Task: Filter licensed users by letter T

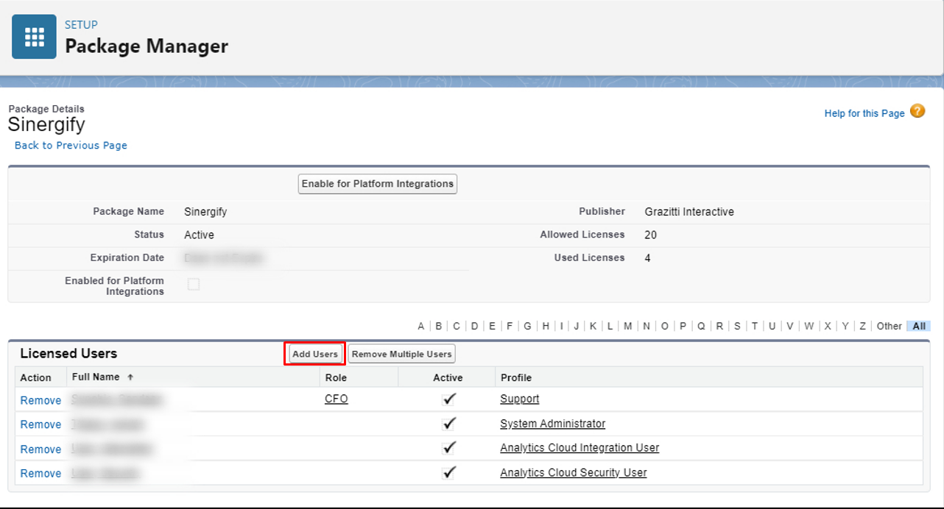Action: 754,326
